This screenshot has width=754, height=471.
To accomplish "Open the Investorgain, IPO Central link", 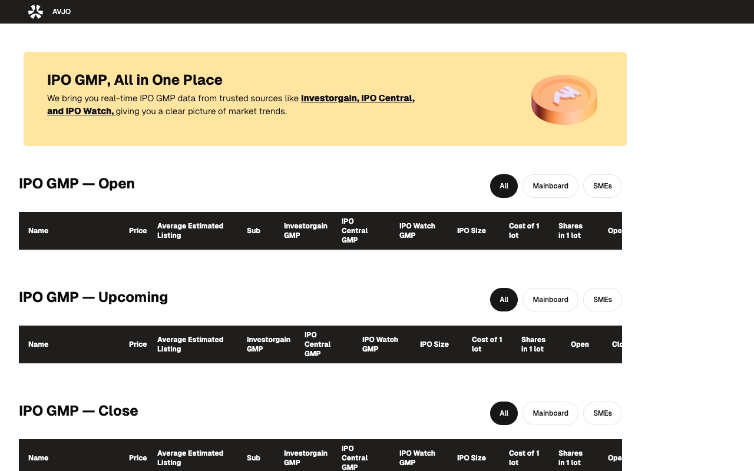I will 358,98.
